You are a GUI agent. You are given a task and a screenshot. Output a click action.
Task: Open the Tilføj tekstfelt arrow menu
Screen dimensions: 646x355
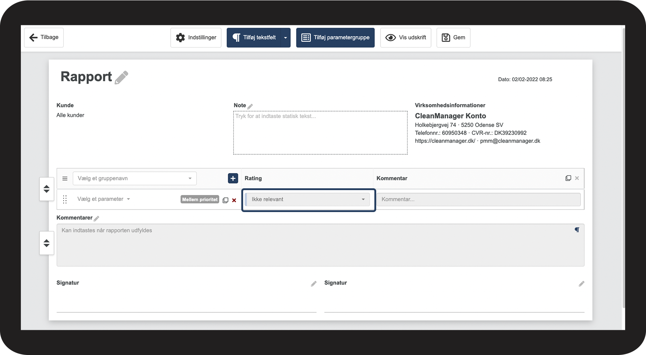(286, 38)
